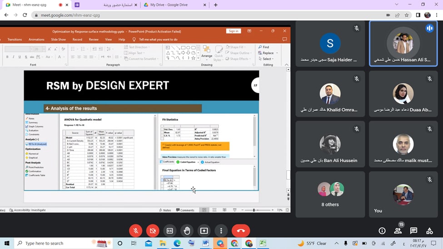Click the Present now screen share icon
The width and height of the screenshot is (443, 249).
pyautogui.click(x=204, y=230)
